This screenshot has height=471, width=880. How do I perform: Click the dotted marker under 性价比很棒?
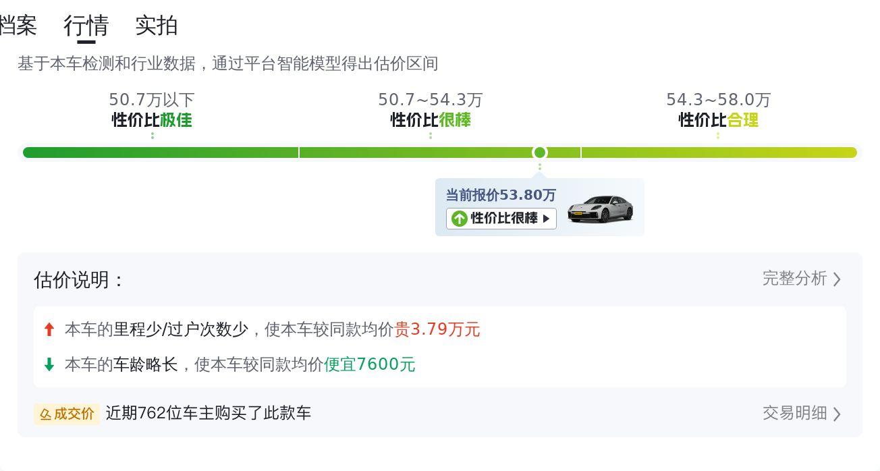click(430, 134)
